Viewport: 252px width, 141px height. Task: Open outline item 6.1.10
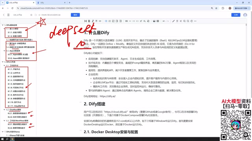pos(15,102)
